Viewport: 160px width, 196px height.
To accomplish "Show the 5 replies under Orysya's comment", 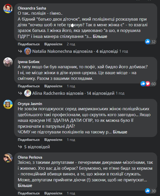I will [37, 147].
